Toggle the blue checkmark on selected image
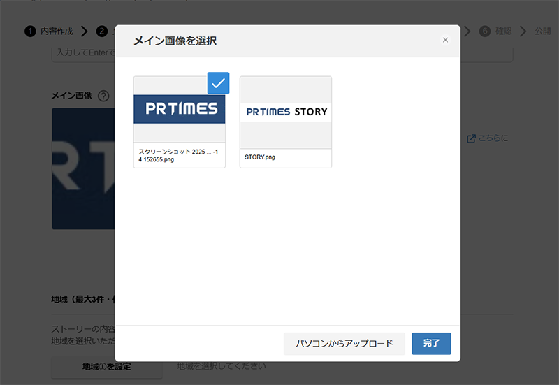Image resolution: width=559 pixels, height=385 pixels. tap(219, 83)
